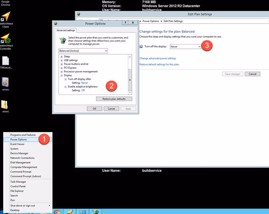The height and width of the screenshot is (214, 269).
Task: Click the Power Options help question button
Action: click(x=125, y=23)
